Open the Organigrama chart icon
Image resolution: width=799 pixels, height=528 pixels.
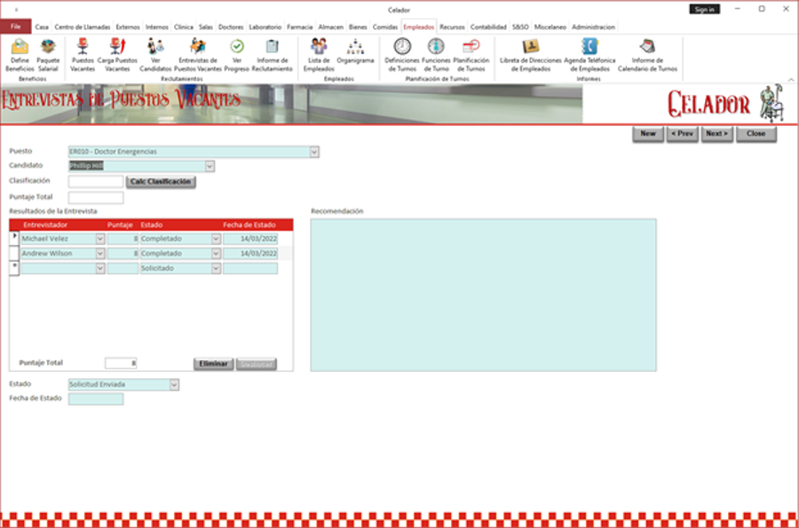[356, 47]
